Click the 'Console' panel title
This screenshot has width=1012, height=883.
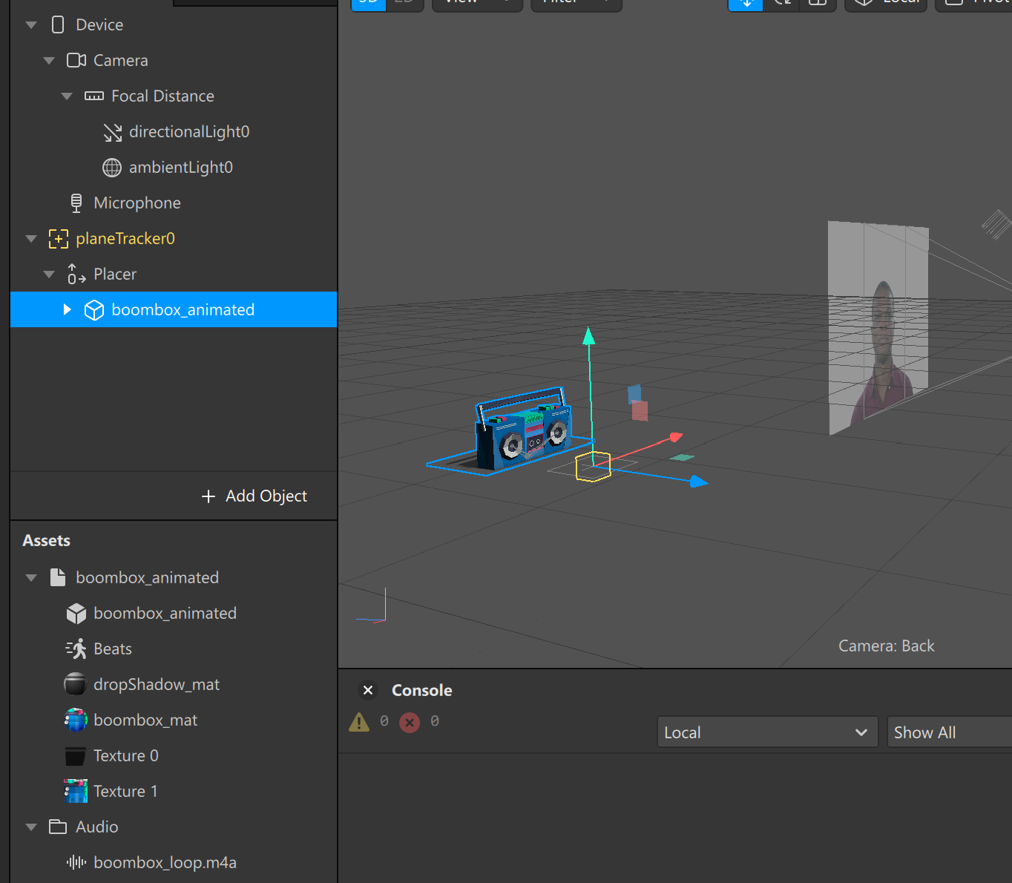click(422, 690)
